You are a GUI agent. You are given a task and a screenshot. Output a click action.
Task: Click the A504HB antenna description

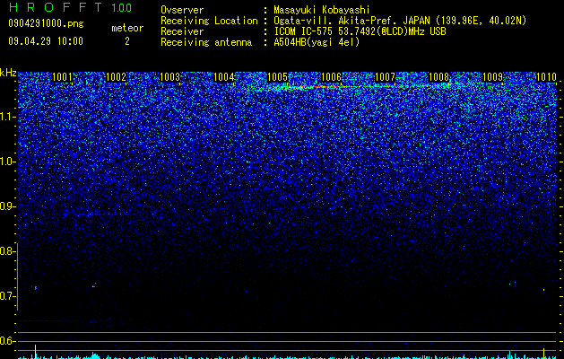pos(317,42)
